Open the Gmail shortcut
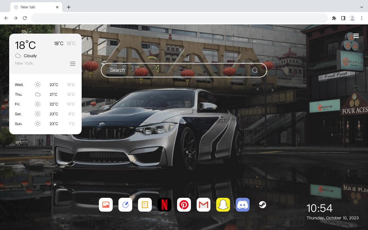 coord(204,205)
